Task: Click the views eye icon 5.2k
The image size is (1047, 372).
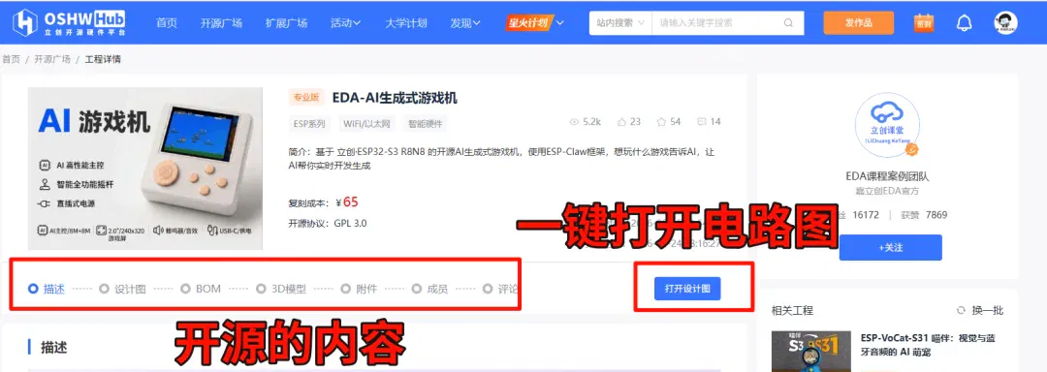Action: click(x=574, y=122)
